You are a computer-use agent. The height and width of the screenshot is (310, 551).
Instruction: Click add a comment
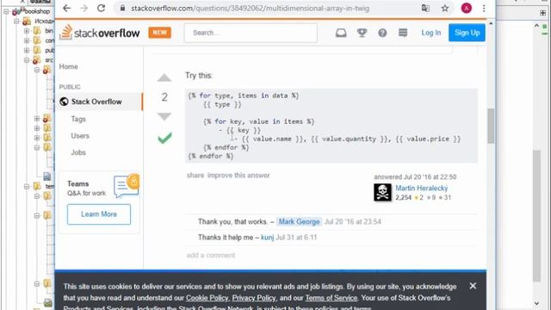pos(210,255)
